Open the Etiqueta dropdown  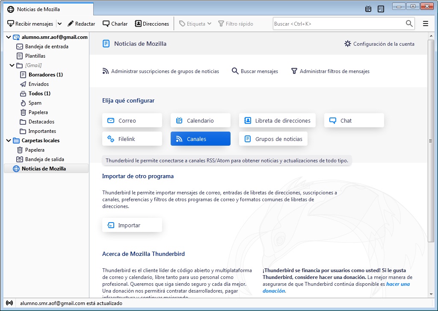point(195,23)
